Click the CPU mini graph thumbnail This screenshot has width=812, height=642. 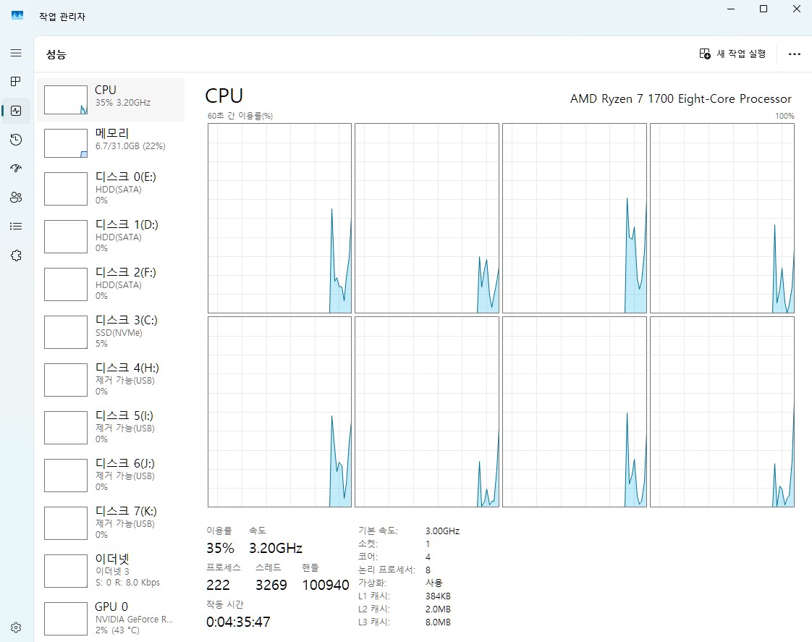[66, 100]
